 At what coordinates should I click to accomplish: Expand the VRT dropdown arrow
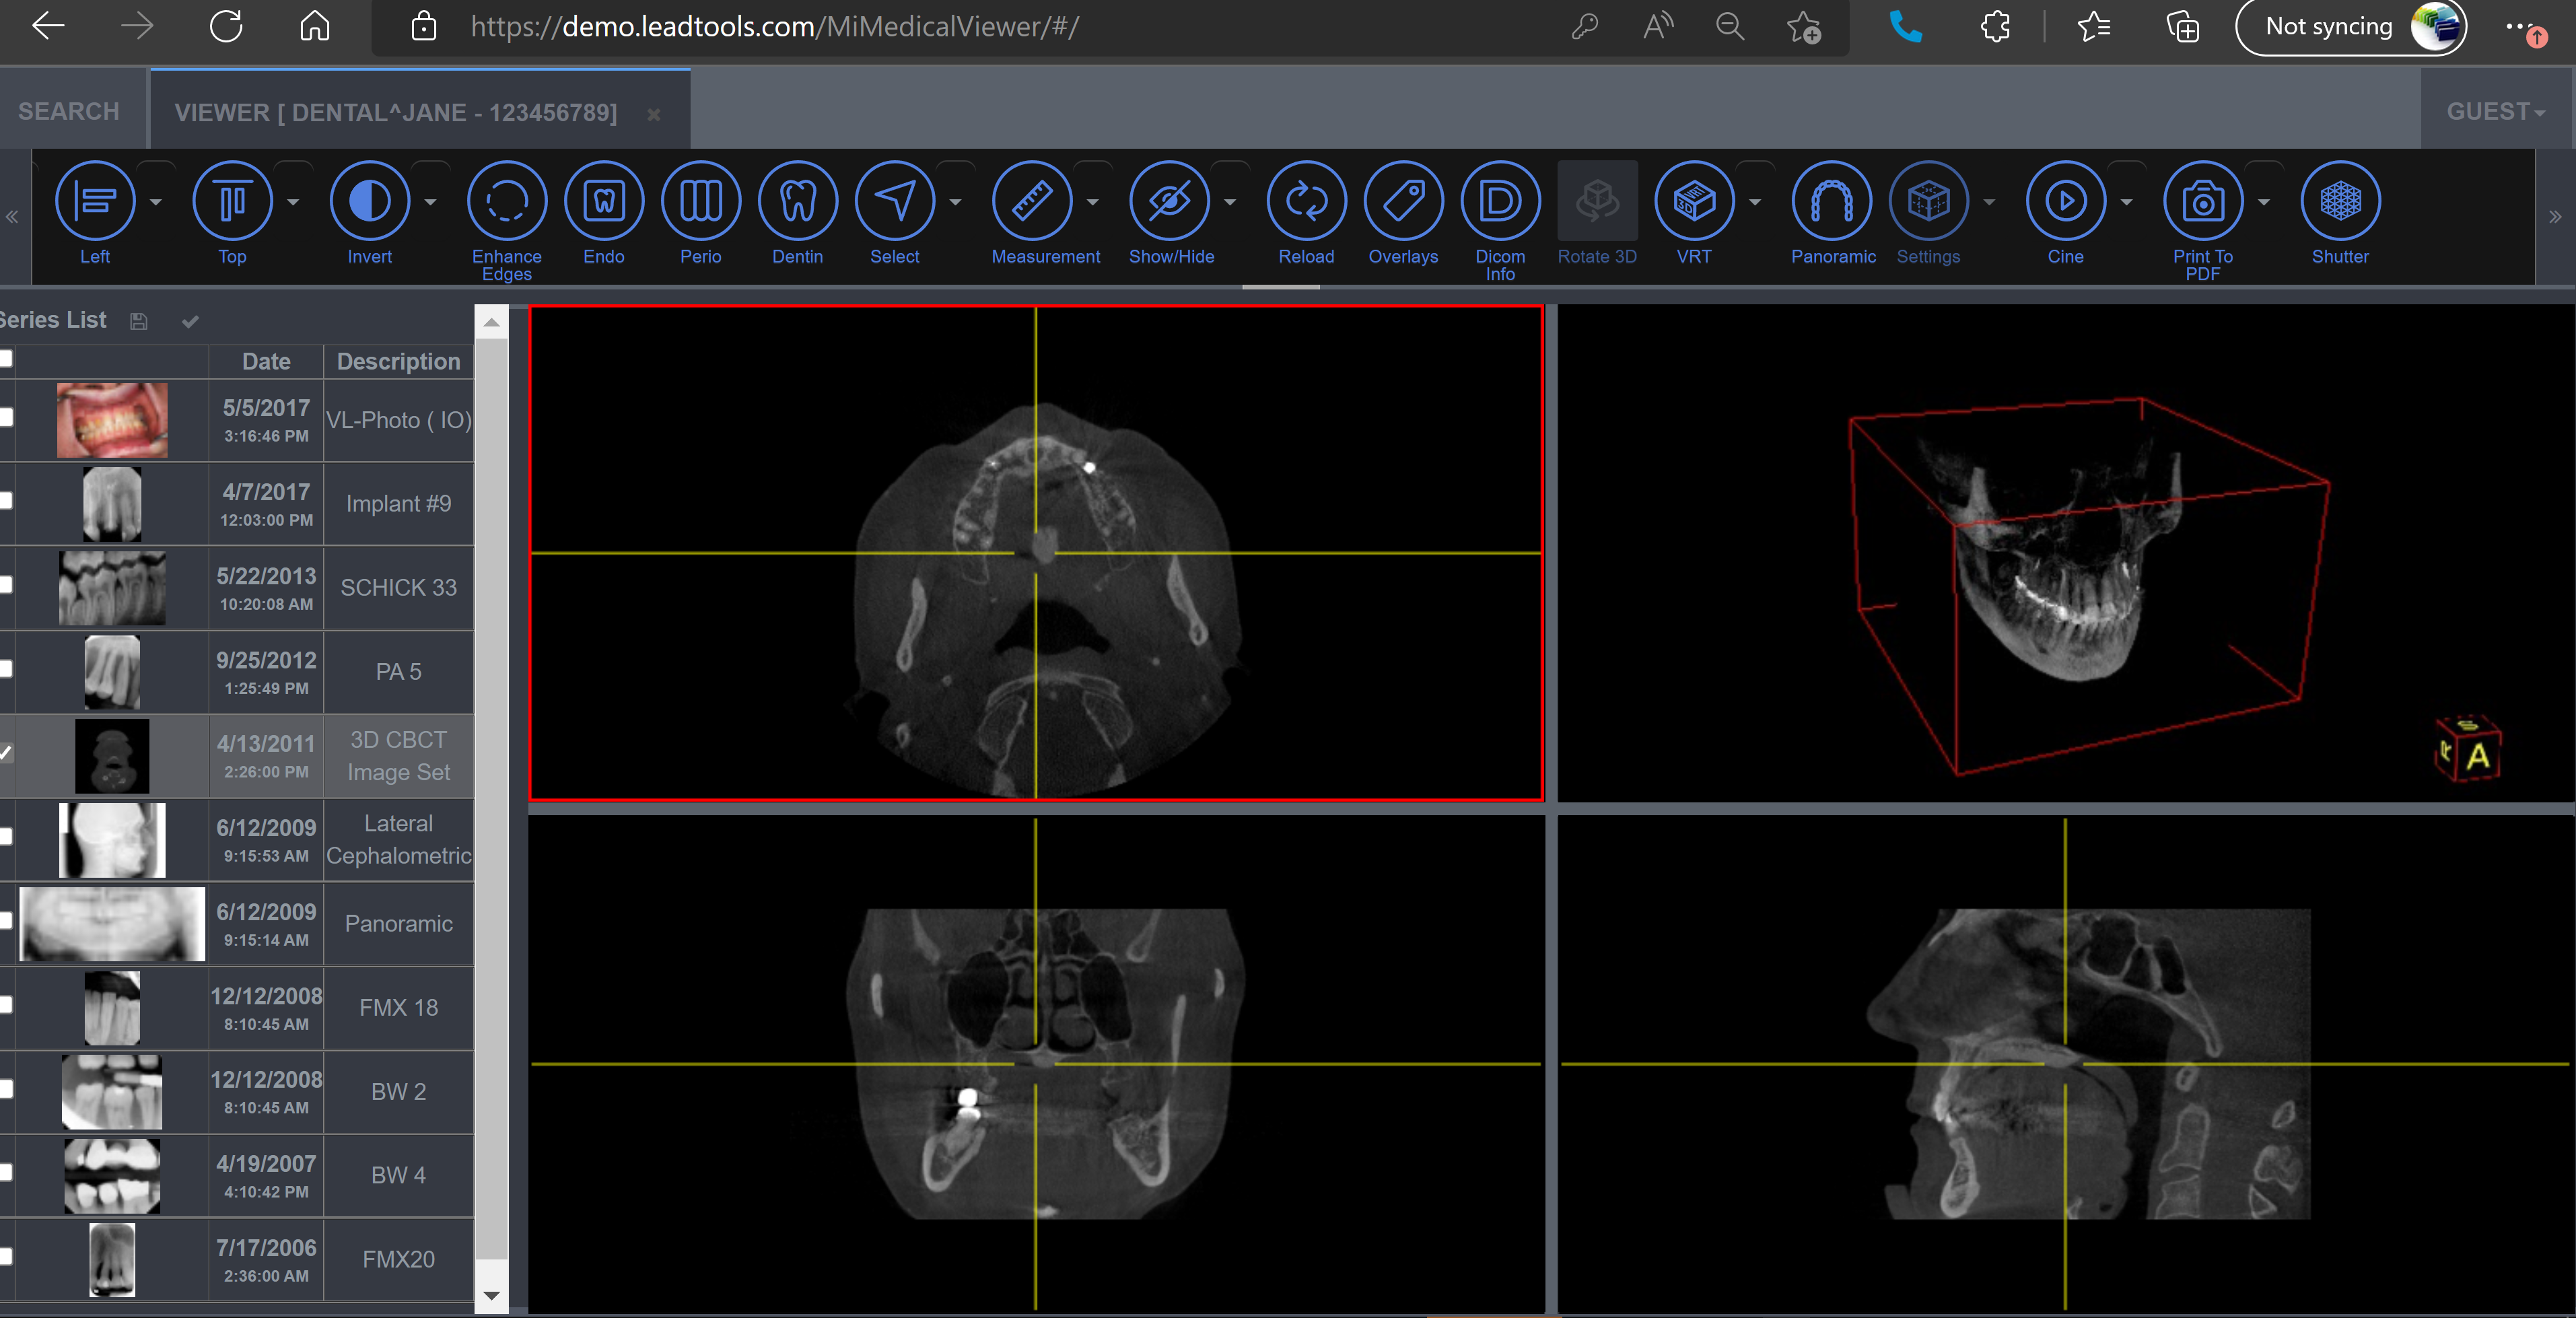pos(1755,202)
